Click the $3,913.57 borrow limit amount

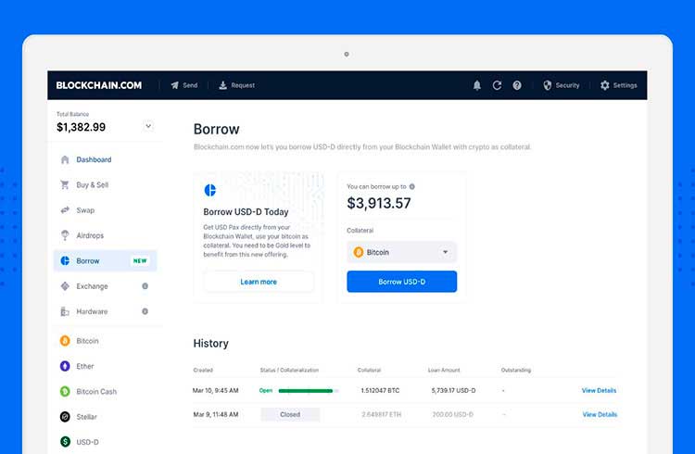(x=379, y=203)
